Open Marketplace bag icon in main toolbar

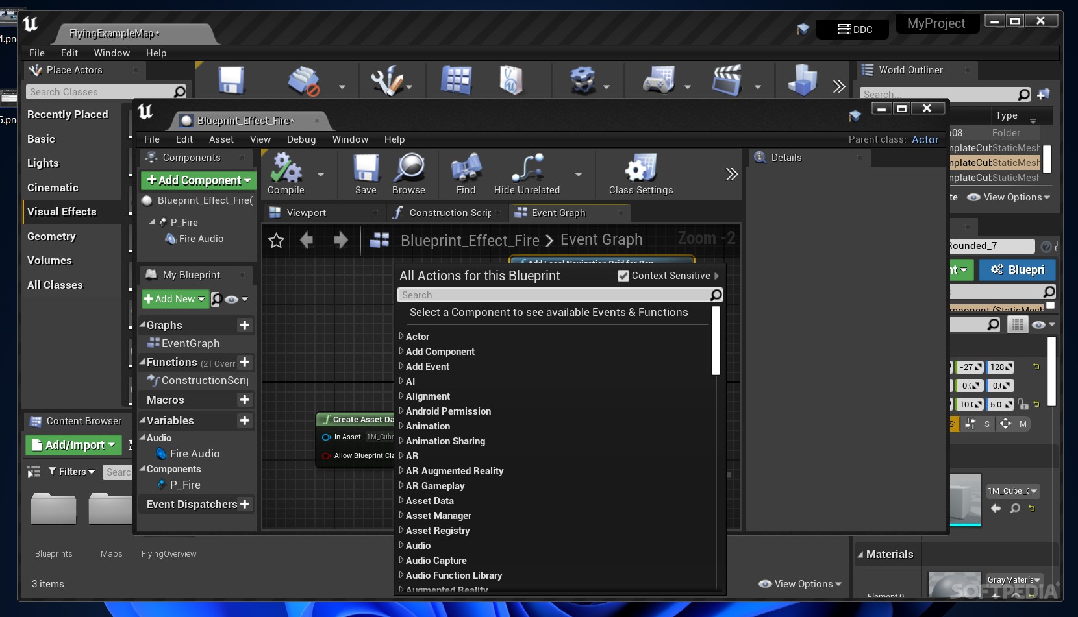coord(511,81)
